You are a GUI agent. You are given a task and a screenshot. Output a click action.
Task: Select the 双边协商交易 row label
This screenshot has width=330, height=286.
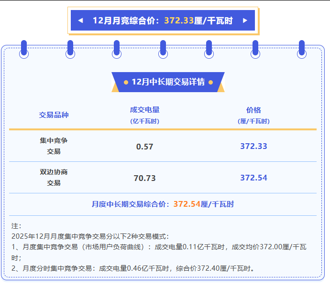[x=54, y=177]
